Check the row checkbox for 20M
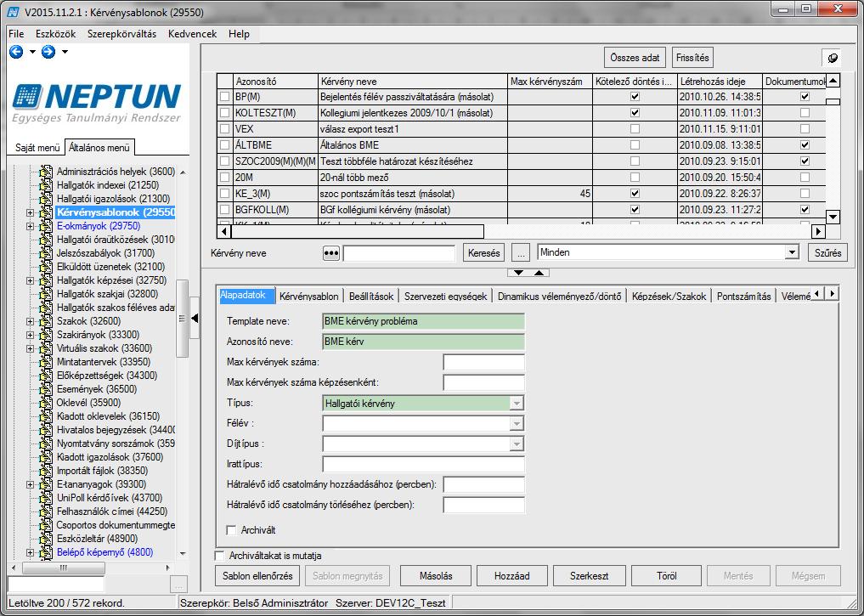Image resolution: width=864 pixels, height=616 pixels. point(224,178)
